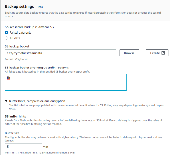Click the external link icon on the Create button
The image size is (170, 155).
[163, 53]
